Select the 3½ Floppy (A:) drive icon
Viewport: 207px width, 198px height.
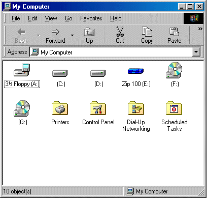point(22,70)
